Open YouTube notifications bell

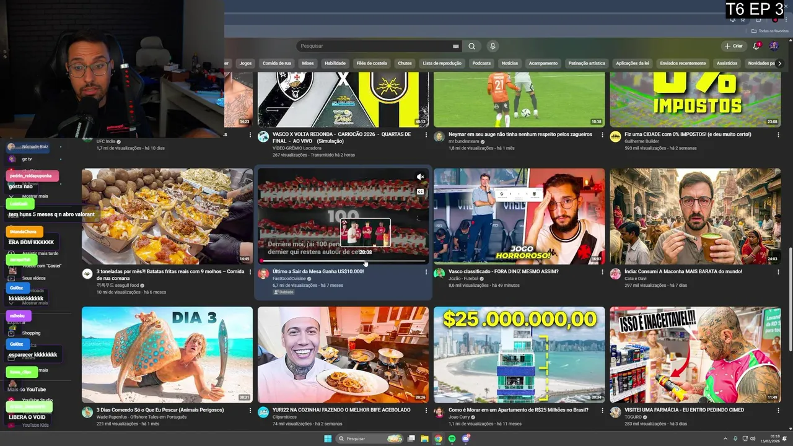coord(756,46)
